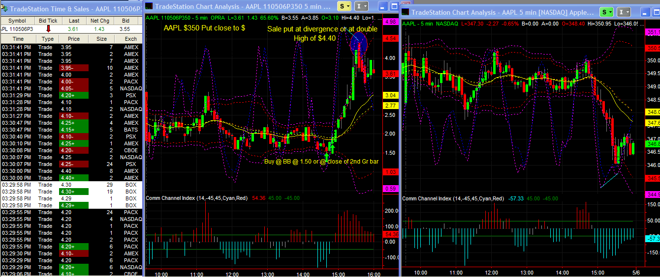Select the 03:31:29 PM PSX trade row

[x=71, y=95]
